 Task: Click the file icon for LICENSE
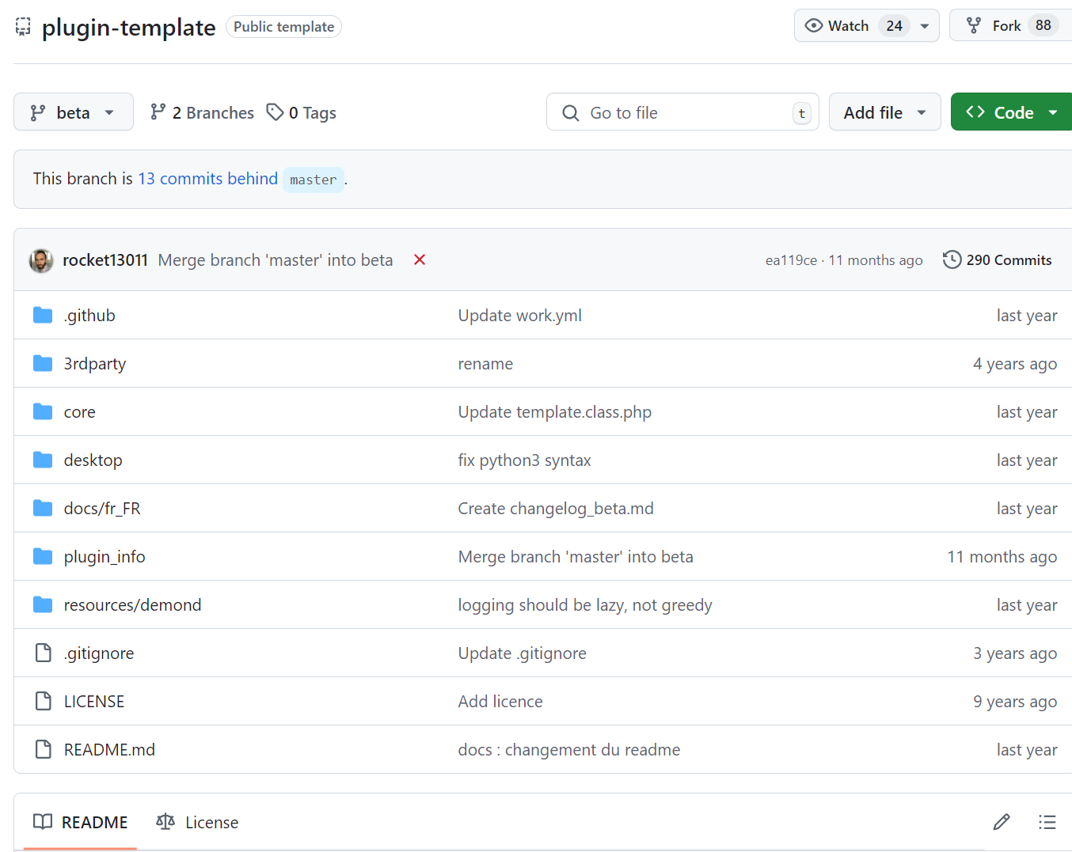43,702
